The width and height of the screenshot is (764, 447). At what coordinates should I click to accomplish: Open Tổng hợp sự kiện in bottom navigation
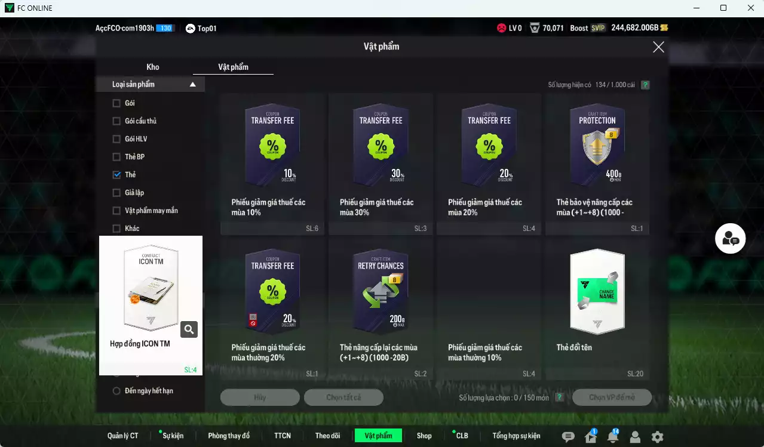tap(516, 436)
